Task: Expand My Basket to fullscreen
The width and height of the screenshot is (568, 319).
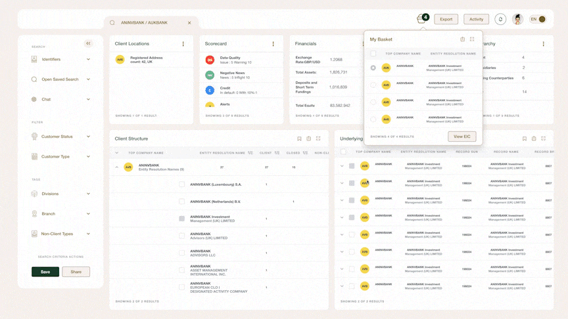Action: pos(472,39)
